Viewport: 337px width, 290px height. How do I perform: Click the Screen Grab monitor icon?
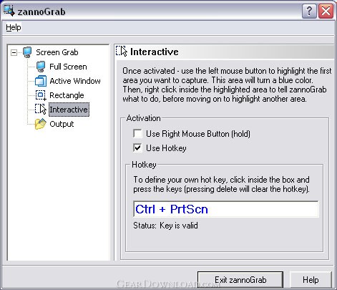point(27,52)
